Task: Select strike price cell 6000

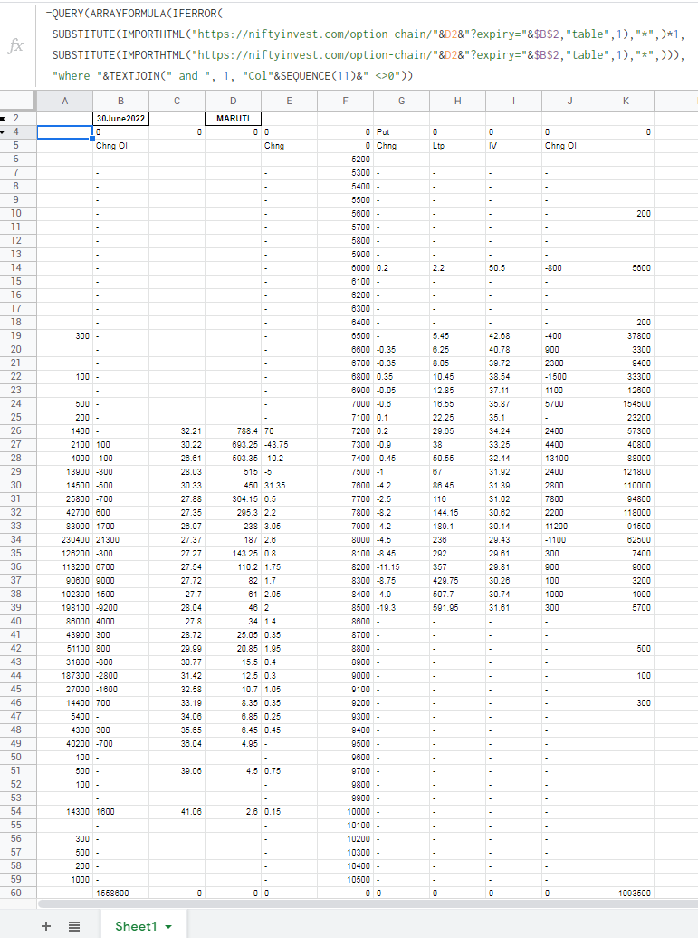Action: [x=346, y=268]
